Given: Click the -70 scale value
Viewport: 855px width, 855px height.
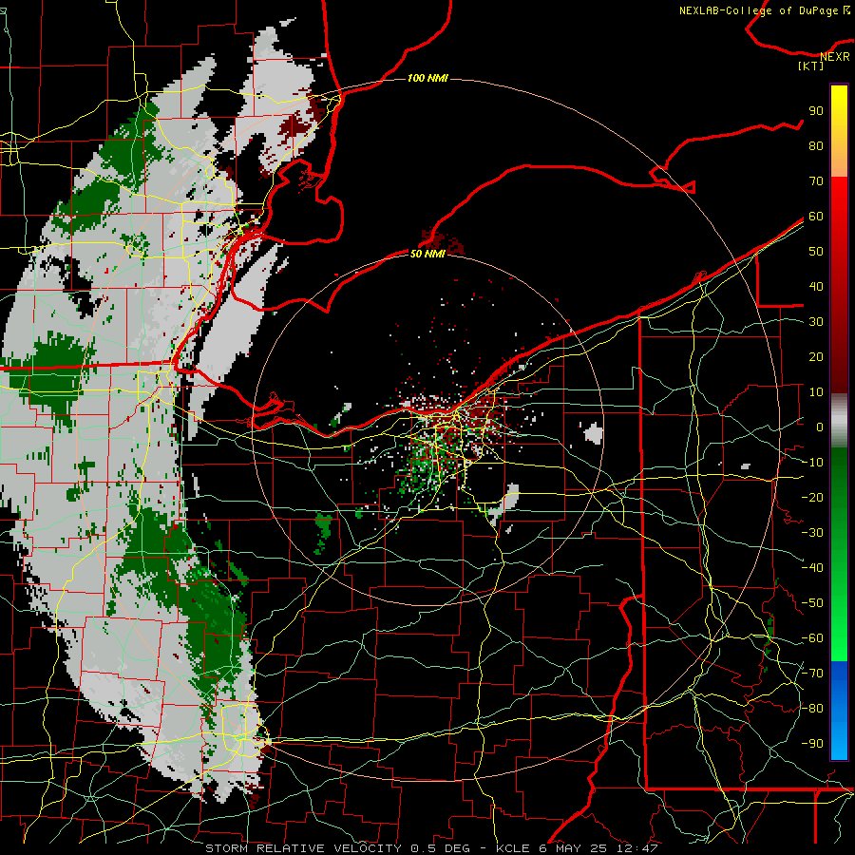Looking at the screenshot, I should coord(812,674).
